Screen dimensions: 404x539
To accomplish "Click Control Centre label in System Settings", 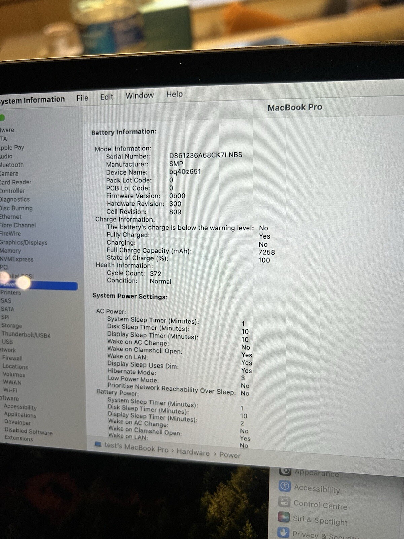I will coord(320,505).
